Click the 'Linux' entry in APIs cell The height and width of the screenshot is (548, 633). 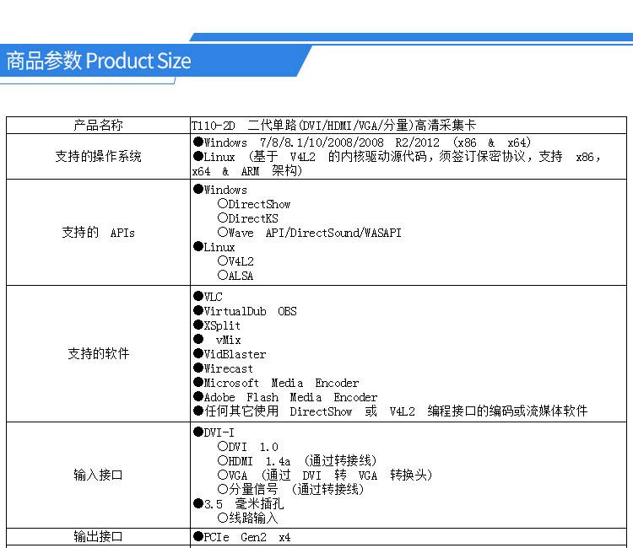[214, 247]
